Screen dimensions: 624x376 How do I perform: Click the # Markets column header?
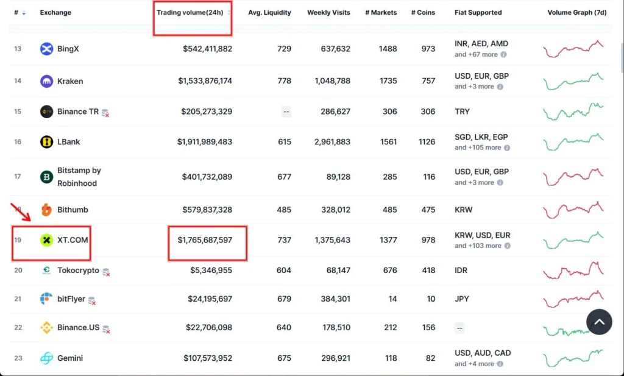pyautogui.click(x=381, y=13)
